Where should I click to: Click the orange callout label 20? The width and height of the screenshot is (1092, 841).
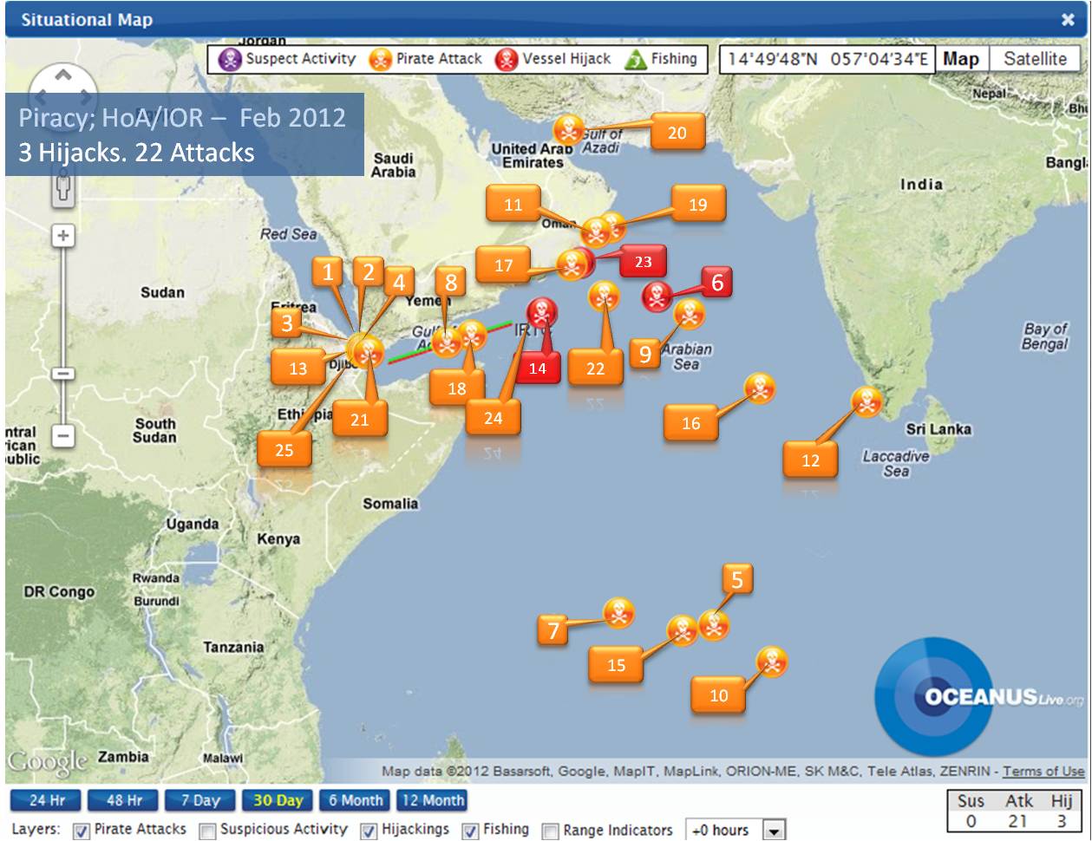[x=677, y=133]
